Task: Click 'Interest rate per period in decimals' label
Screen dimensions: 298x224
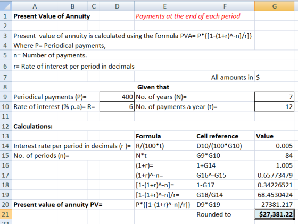Action: point(72,146)
